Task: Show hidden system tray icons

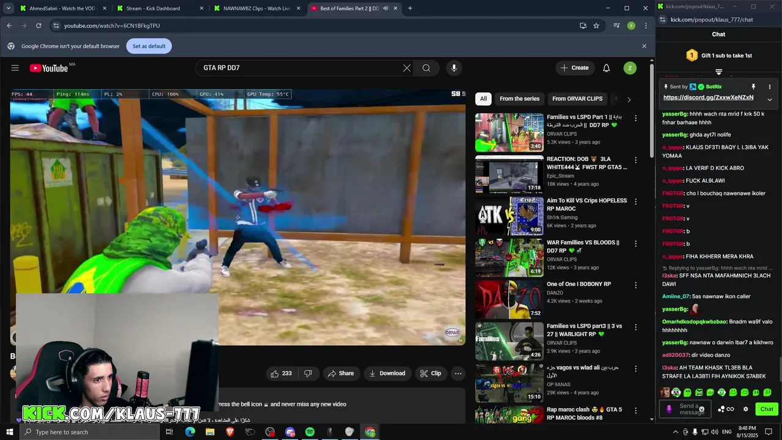Action: [675, 432]
